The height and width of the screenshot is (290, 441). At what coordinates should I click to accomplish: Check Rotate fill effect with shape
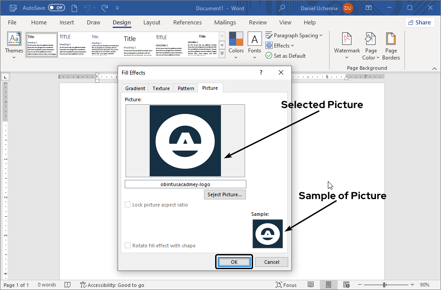(x=128, y=246)
